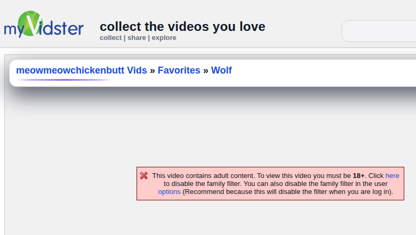The image size is (416, 235).
Task: Click the separator arrow after meowmeowchickenbutt Vids
Action: 153,70
